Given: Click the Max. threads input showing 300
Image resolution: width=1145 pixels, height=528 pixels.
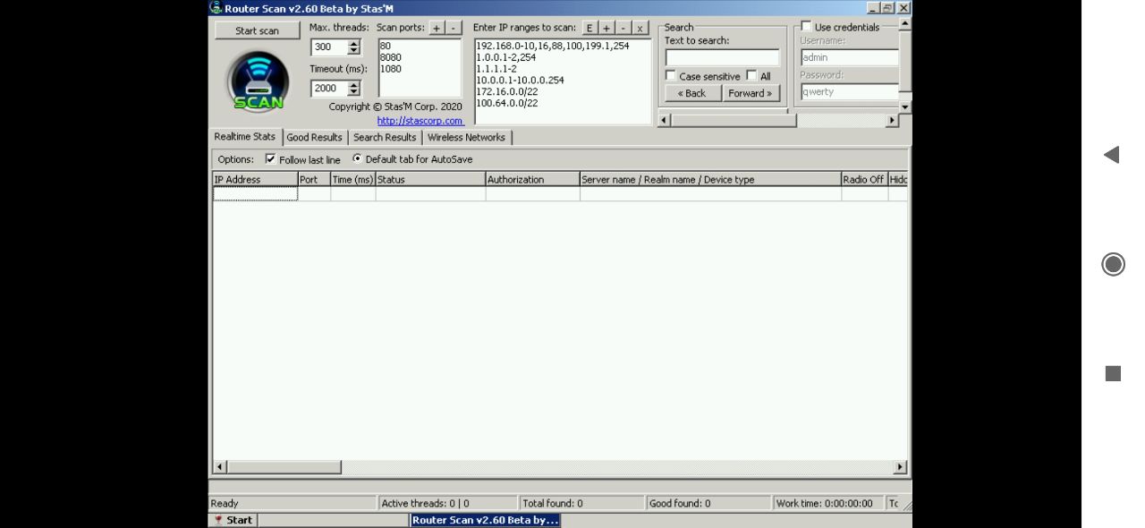Looking at the screenshot, I should (x=329, y=47).
